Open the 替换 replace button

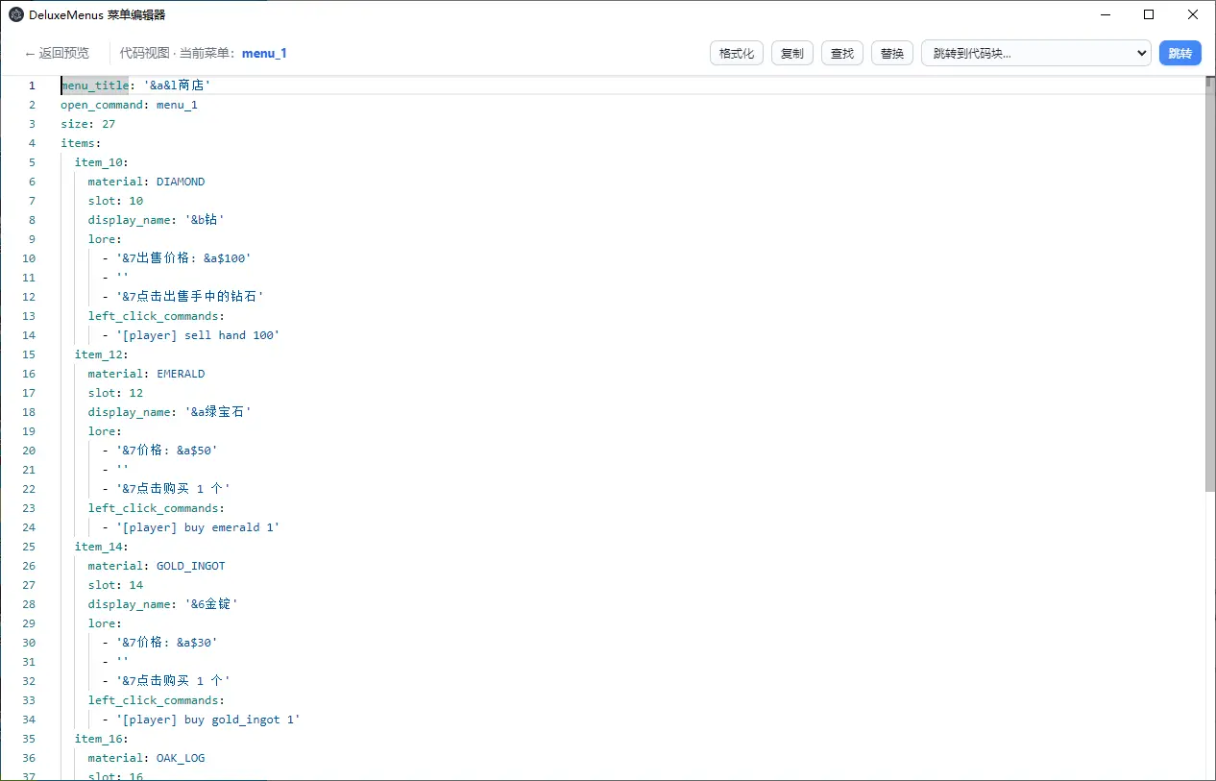click(x=892, y=53)
